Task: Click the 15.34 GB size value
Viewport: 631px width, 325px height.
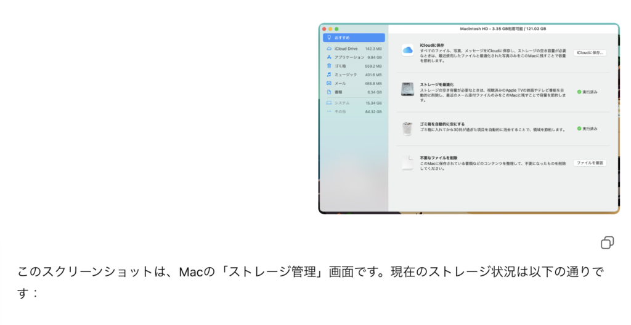Action: [373, 103]
